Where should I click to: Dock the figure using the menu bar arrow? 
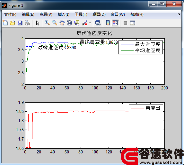tap(179, 14)
